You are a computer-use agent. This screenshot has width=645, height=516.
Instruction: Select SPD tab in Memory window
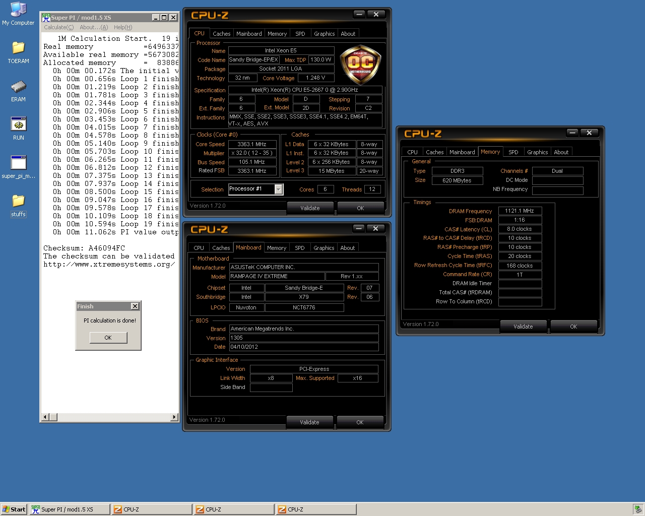[513, 152]
